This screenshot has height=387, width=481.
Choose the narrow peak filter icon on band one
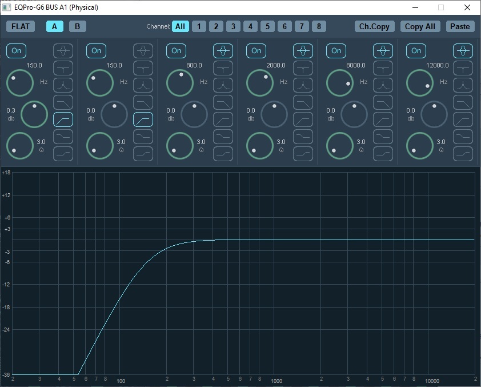click(x=63, y=85)
